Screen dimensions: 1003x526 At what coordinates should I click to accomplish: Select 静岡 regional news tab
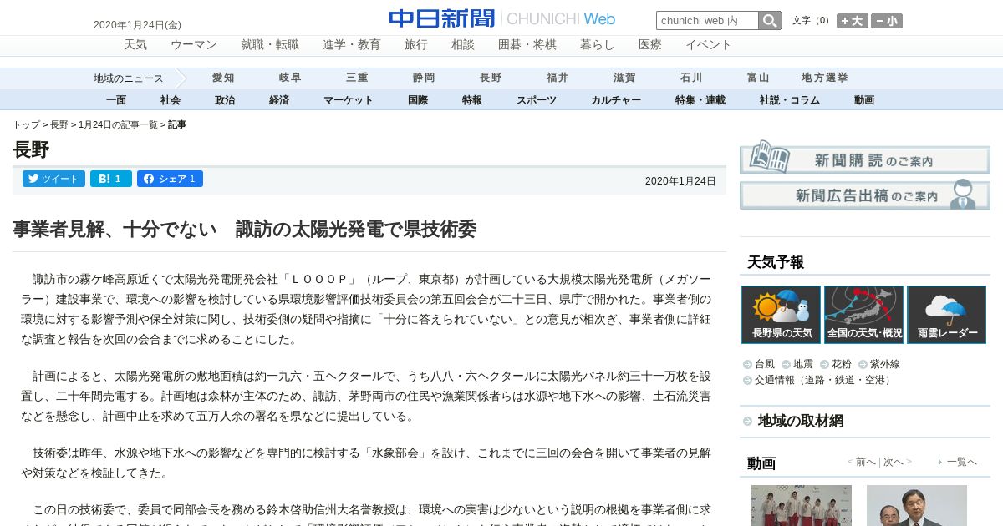click(424, 78)
